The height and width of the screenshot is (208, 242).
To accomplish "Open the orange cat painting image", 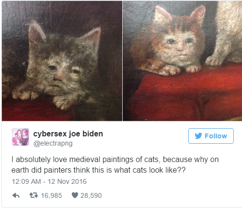I will pyautogui.click(x=182, y=61).
